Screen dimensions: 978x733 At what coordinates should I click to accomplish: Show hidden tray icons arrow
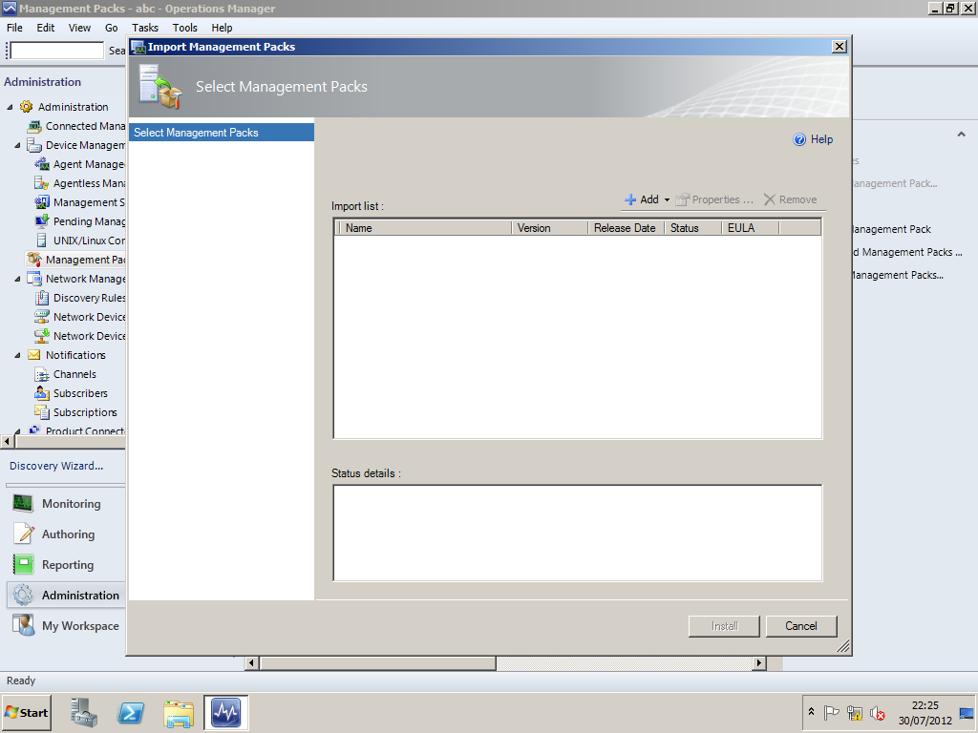click(812, 712)
